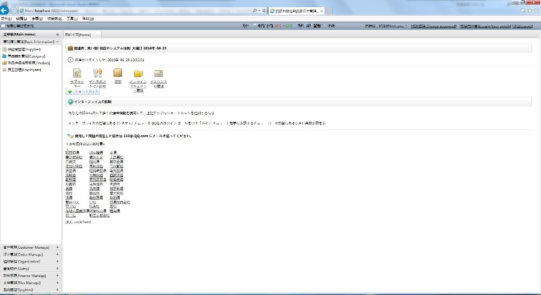Click the Supplier icon in the sidebar
This screenshot has width=541, height=295.
click(4, 49)
